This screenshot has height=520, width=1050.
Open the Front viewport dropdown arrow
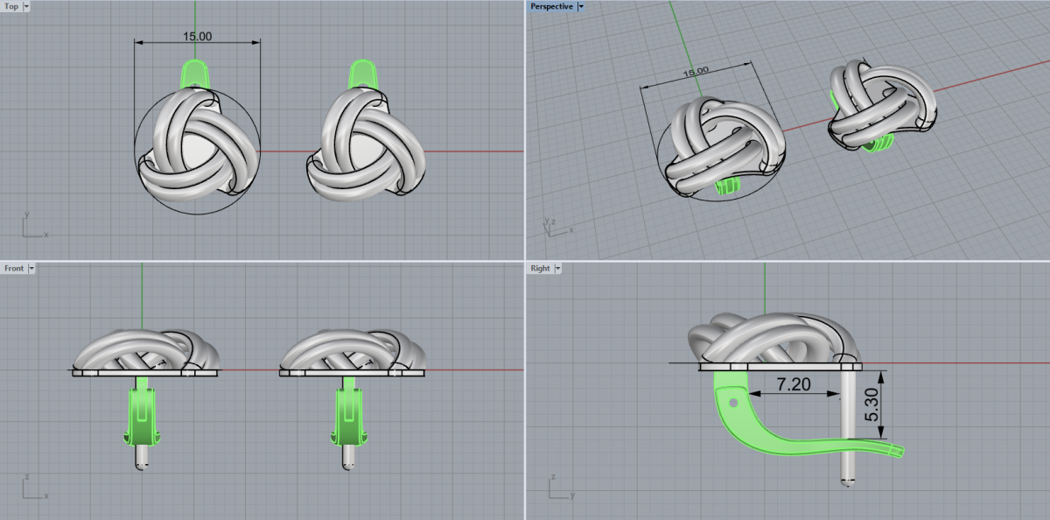point(31,268)
